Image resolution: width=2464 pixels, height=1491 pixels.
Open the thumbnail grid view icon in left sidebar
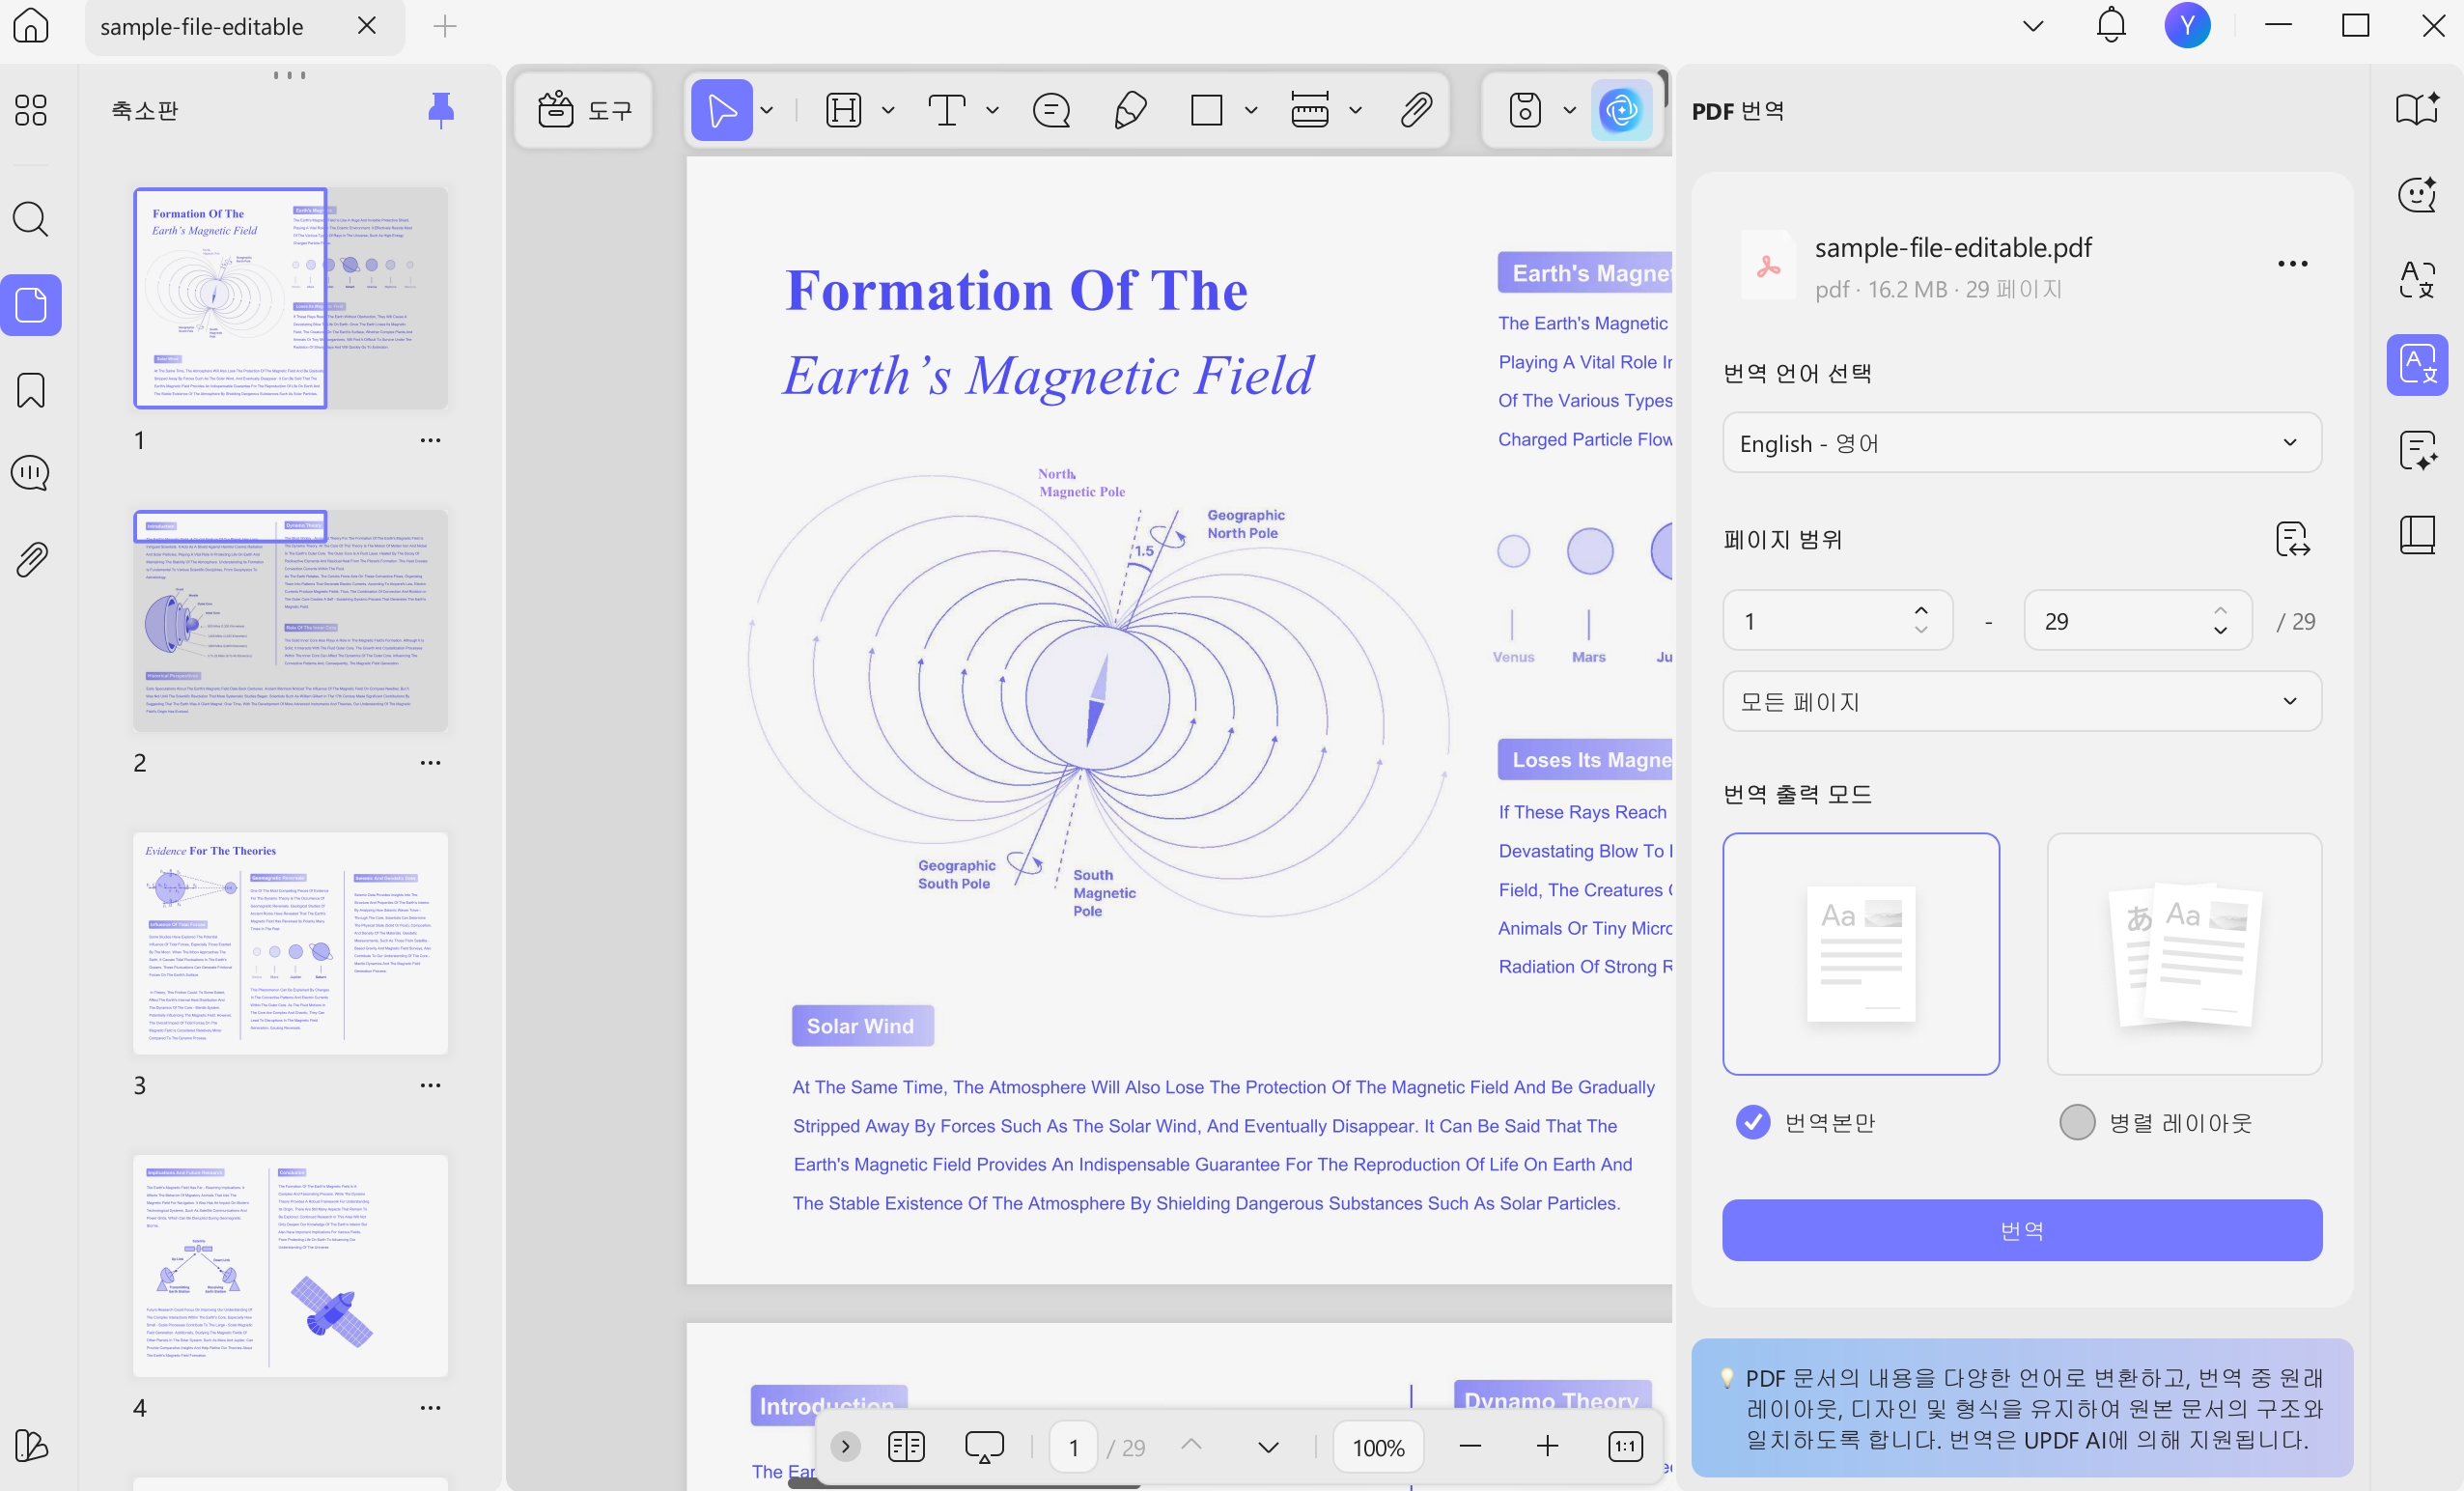click(31, 110)
